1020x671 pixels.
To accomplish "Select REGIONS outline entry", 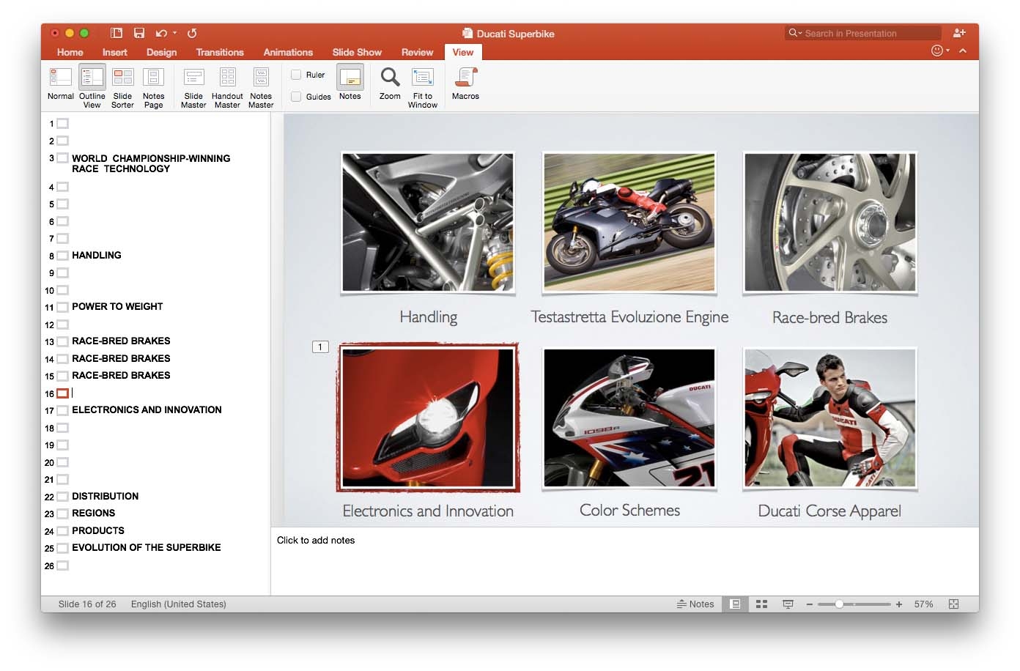I will [x=94, y=514].
